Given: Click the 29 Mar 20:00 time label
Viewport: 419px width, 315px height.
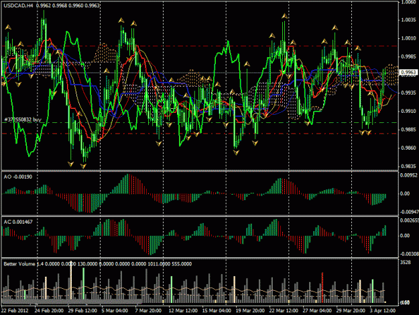Looking at the screenshot, I should tap(351, 310).
